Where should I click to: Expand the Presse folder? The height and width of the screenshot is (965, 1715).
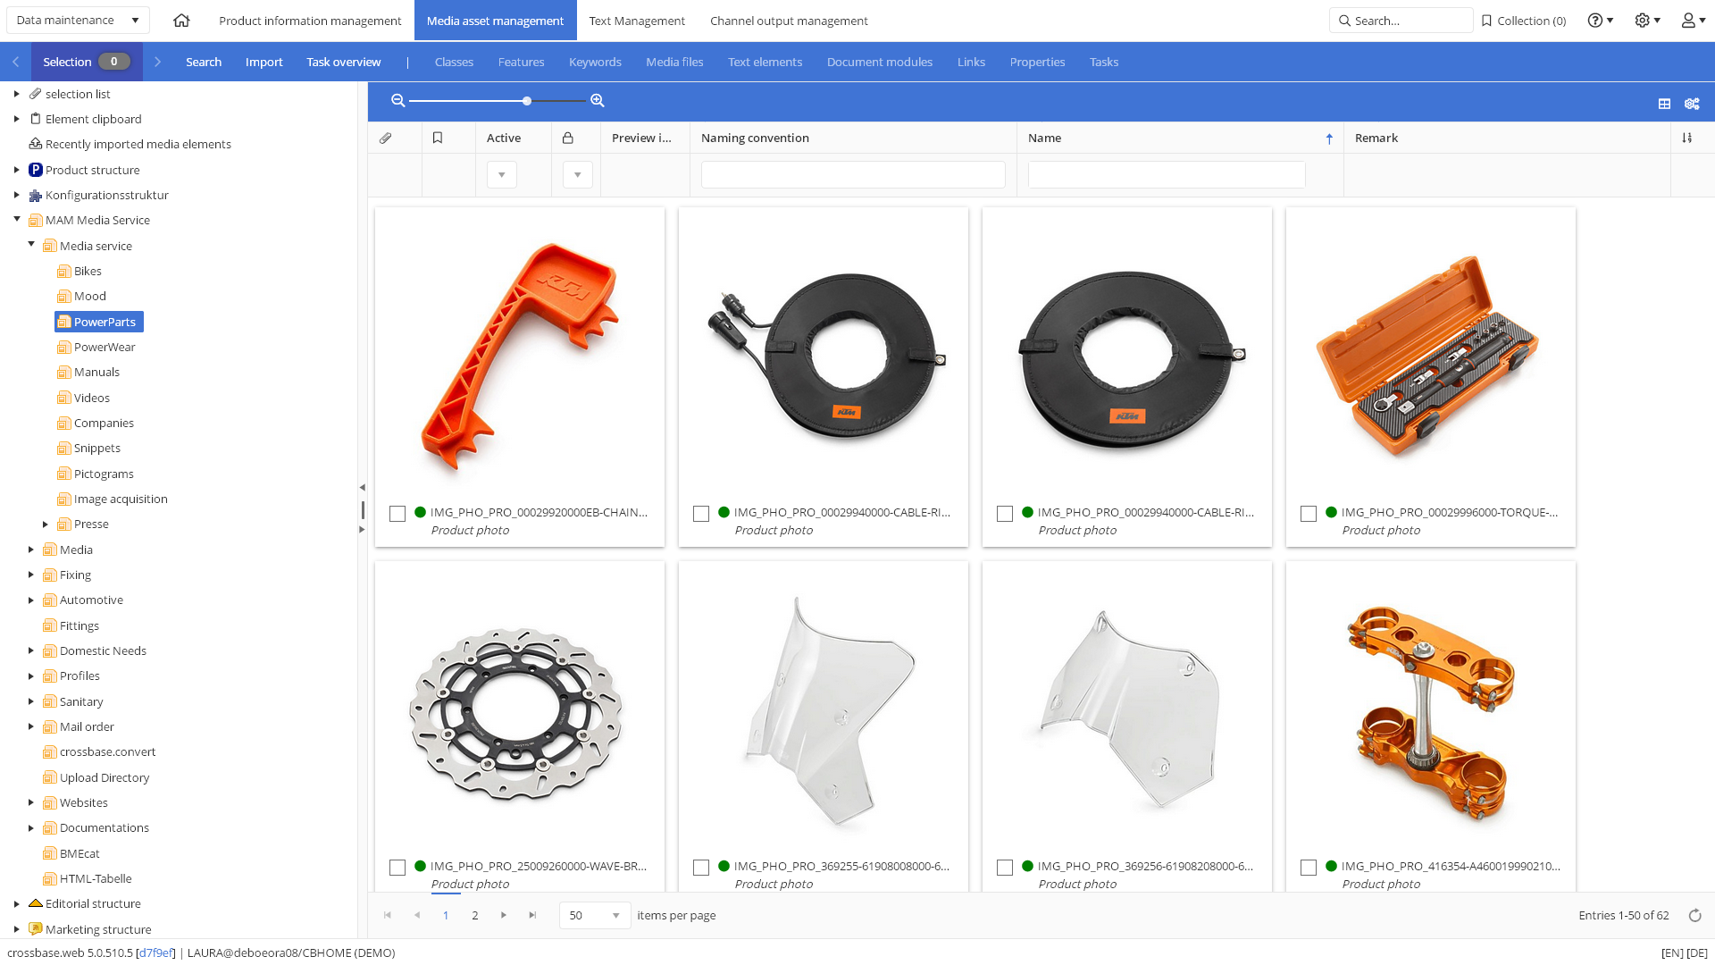click(x=46, y=524)
